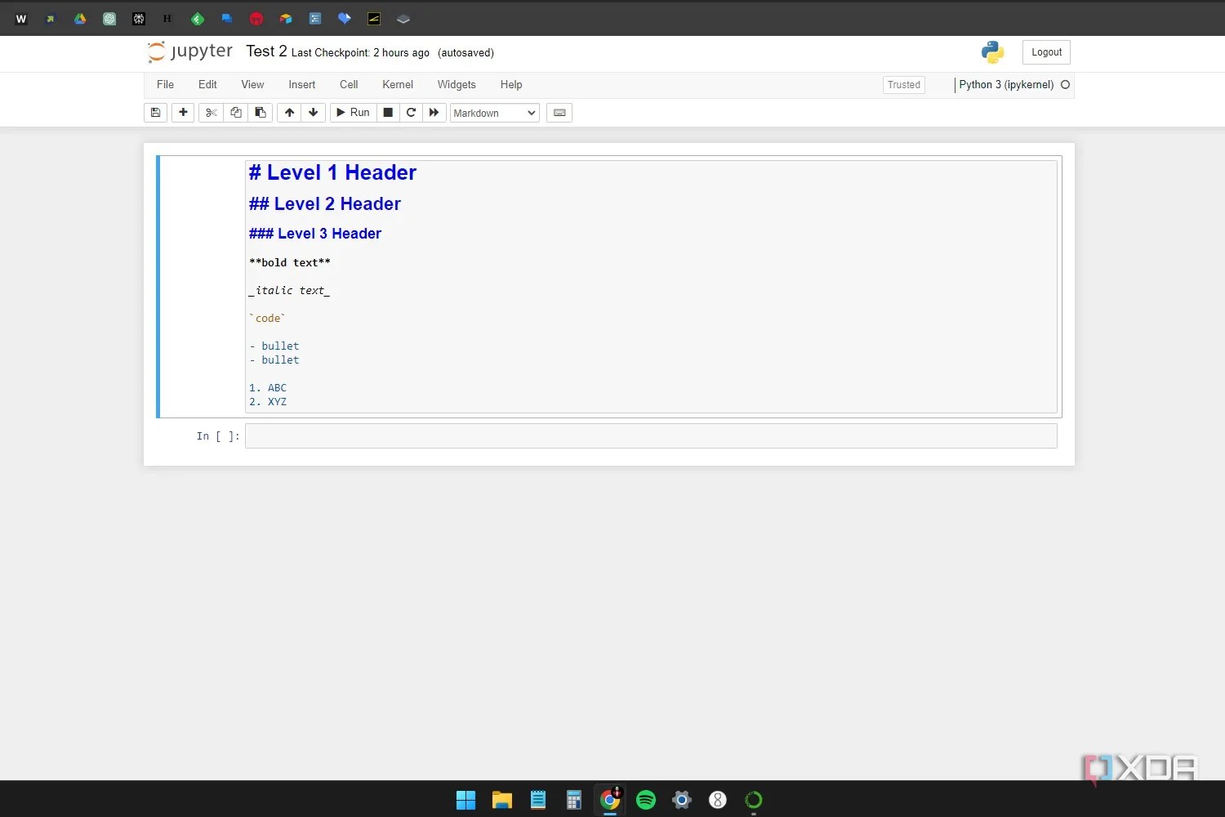Screen dimensions: 1225x817
Task: Open the Kernel menu
Action: tap(398, 84)
